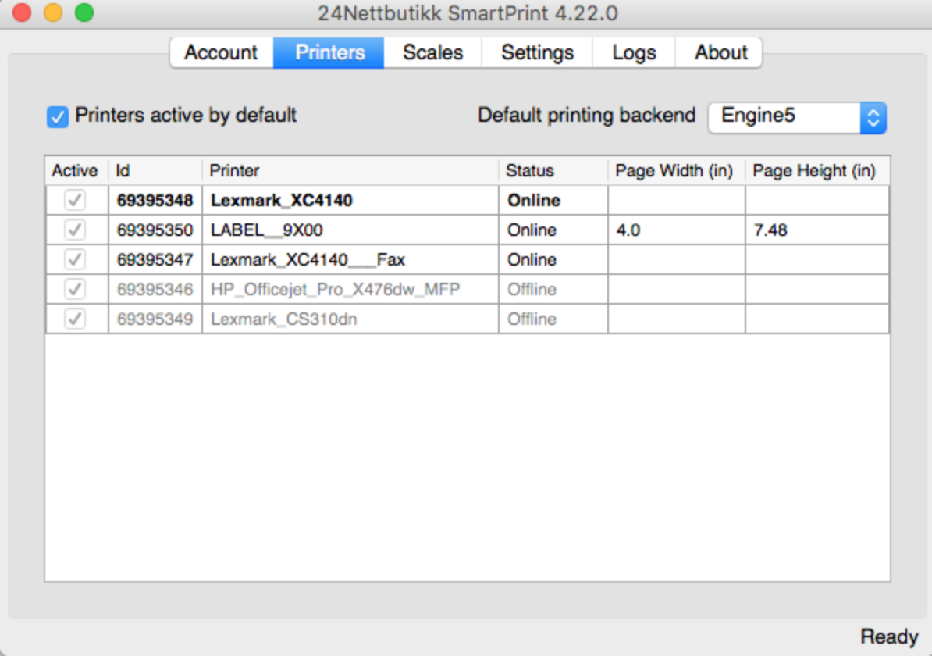This screenshot has width=932, height=656.
Task: Open the Scales tab
Action: coord(432,52)
